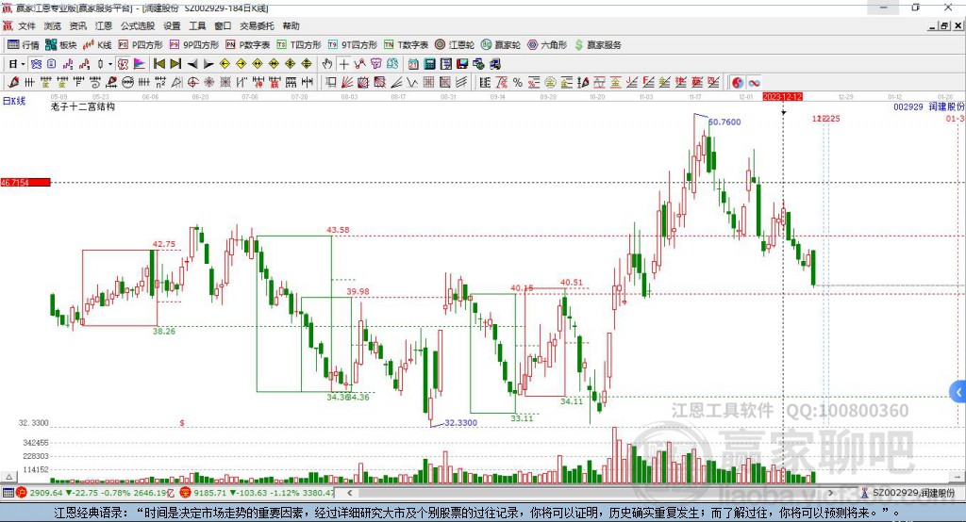
Task: Open the 窗口 menu
Action: (223, 25)
